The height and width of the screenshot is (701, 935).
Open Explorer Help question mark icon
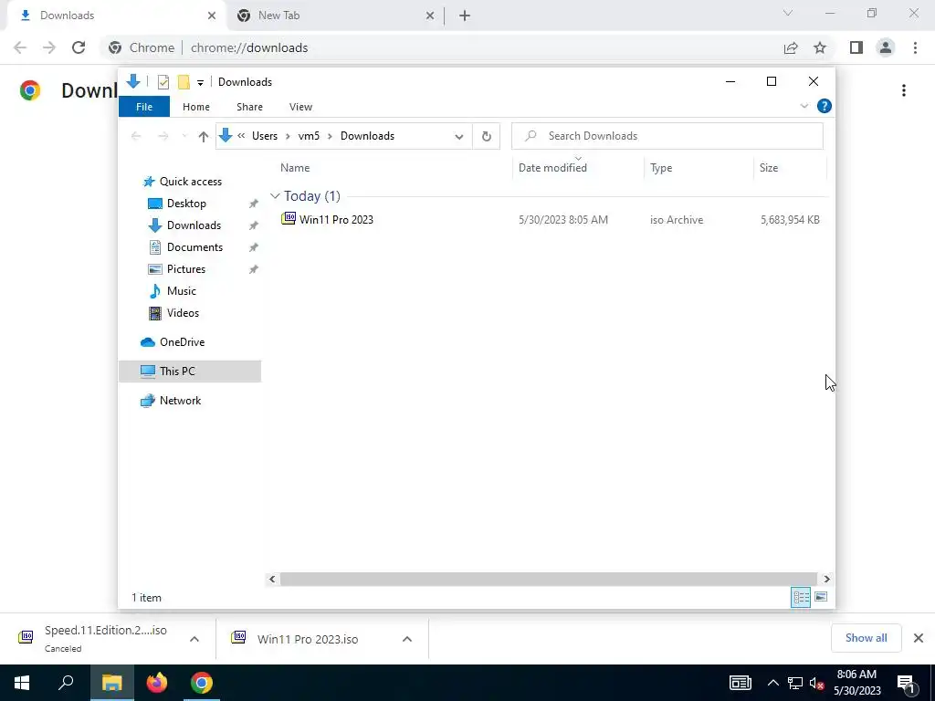pyautogui.click(x=825, y=106)
